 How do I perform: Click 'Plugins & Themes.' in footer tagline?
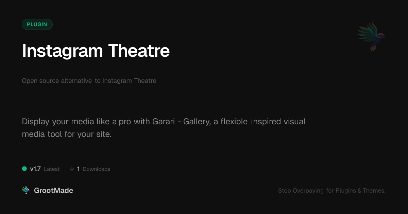360,191
